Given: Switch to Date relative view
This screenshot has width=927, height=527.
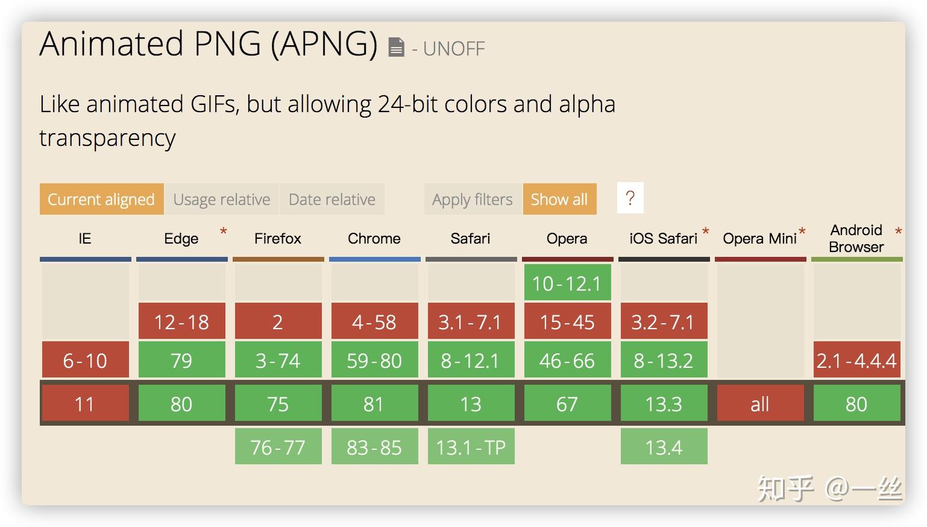Looking at the screenshot, I should pos(332,199).
